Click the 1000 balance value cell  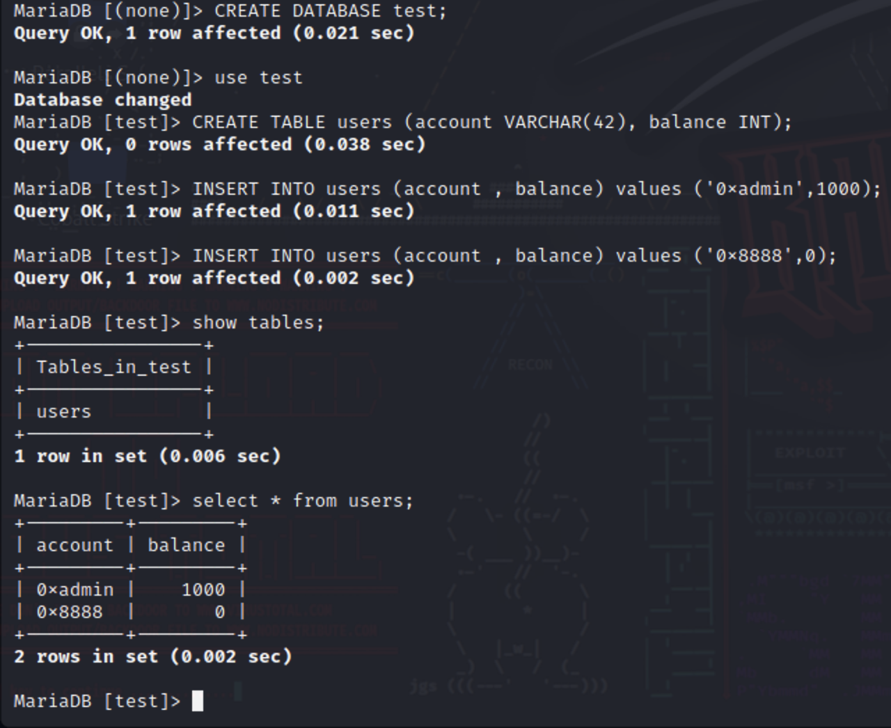pos(203,589)
